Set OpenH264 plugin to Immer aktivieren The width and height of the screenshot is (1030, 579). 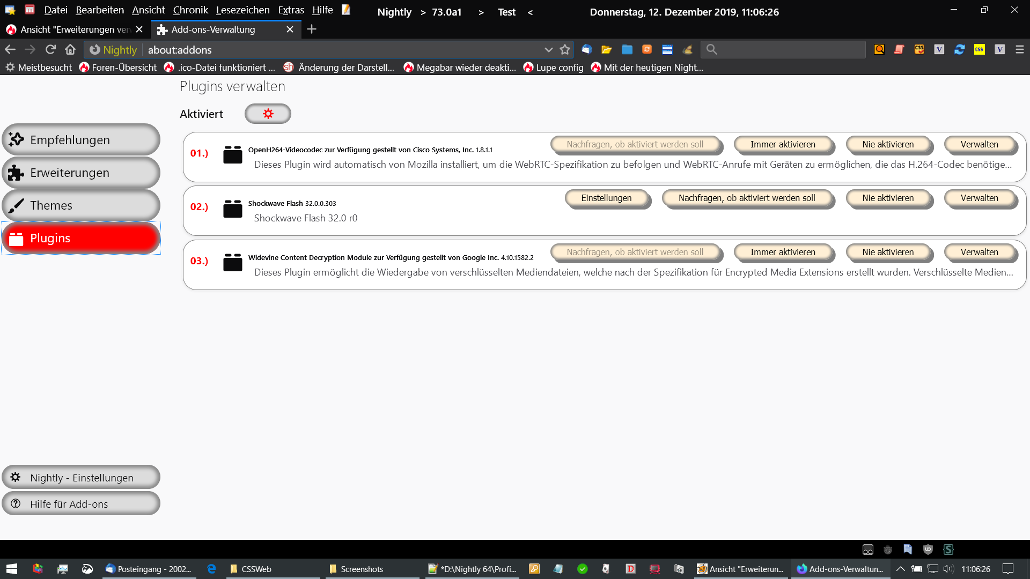(x=782, y=144)
